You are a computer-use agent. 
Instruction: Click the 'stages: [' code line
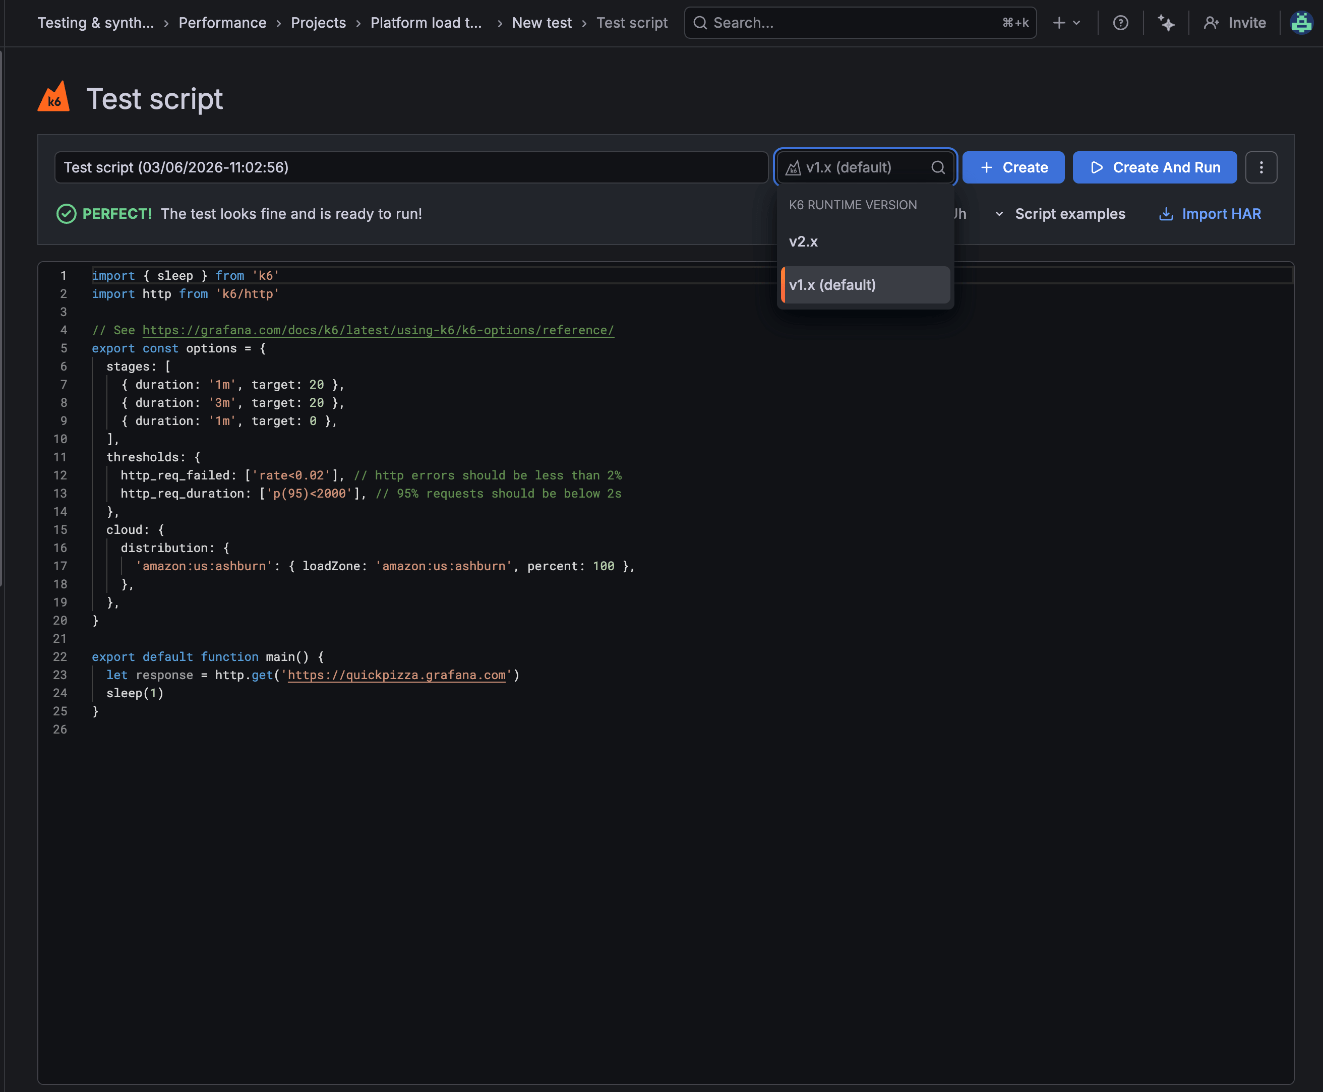click(x=139, y=367)
